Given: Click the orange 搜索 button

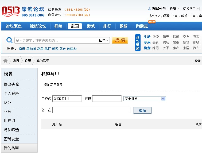Looking at the screenshot, I should 120,40.
